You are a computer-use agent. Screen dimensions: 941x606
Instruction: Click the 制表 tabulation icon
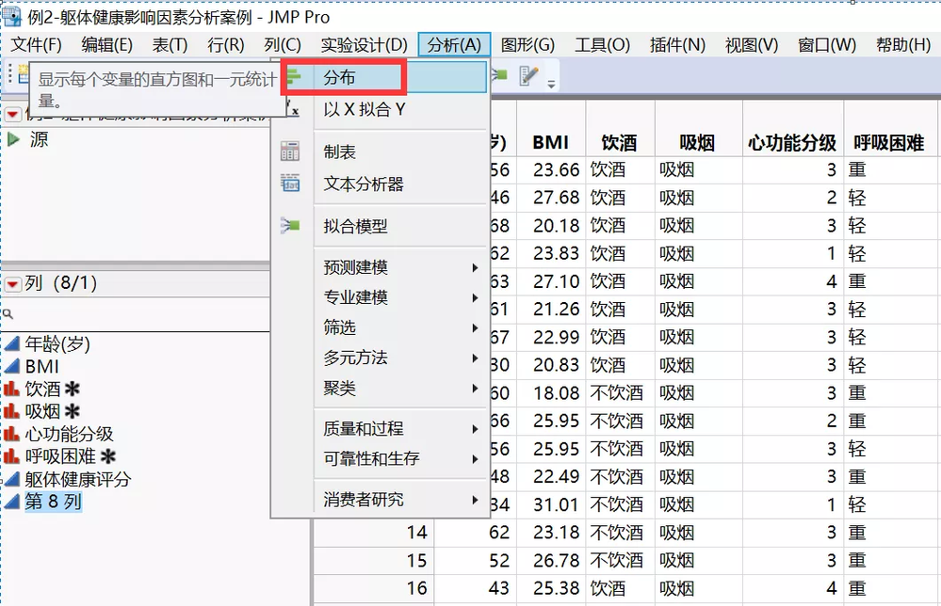pos(290,151)
